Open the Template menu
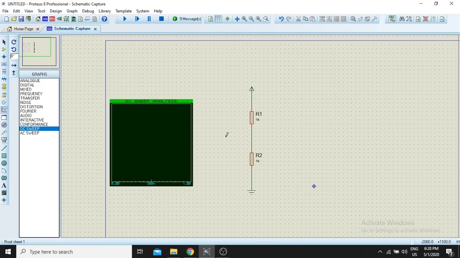This screenshot has width=460, height=258. tap(123, 11)
